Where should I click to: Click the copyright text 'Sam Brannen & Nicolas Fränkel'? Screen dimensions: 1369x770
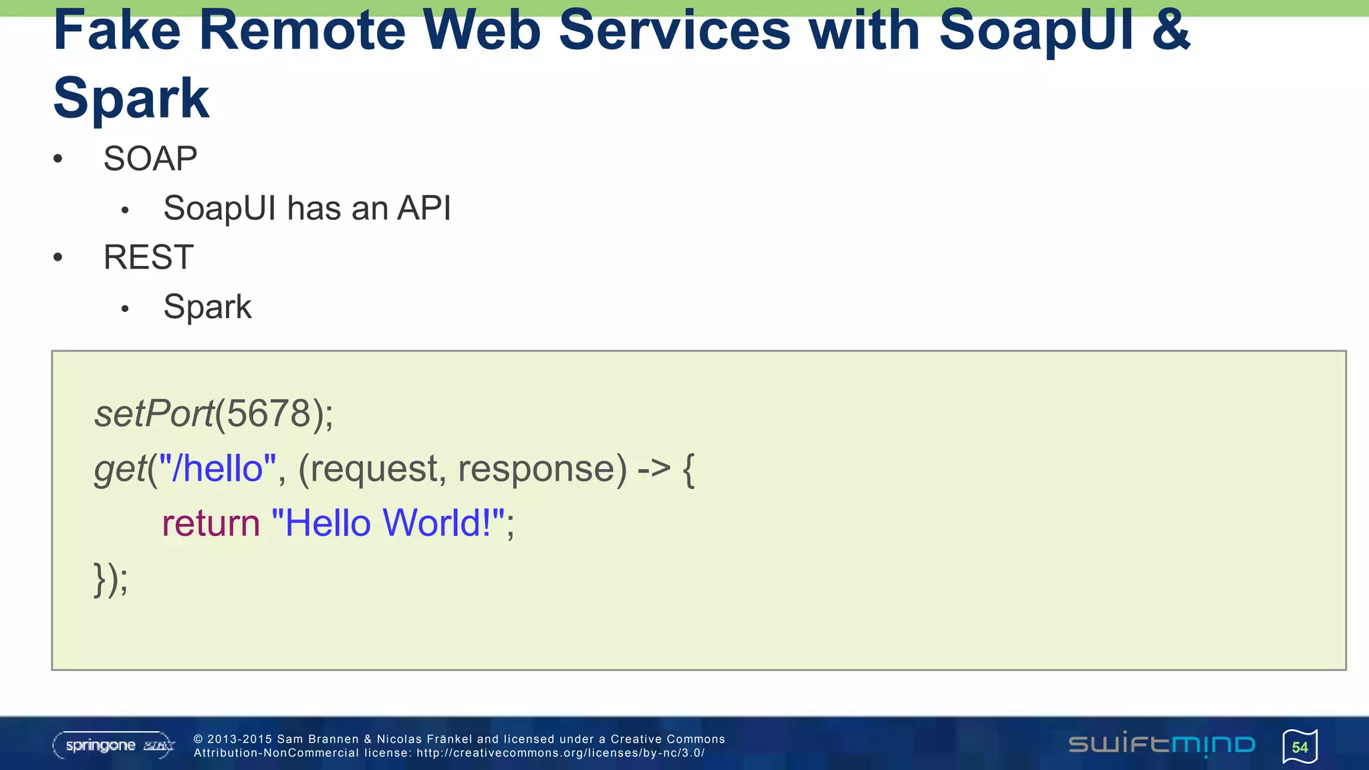click(x=374, y=739)
